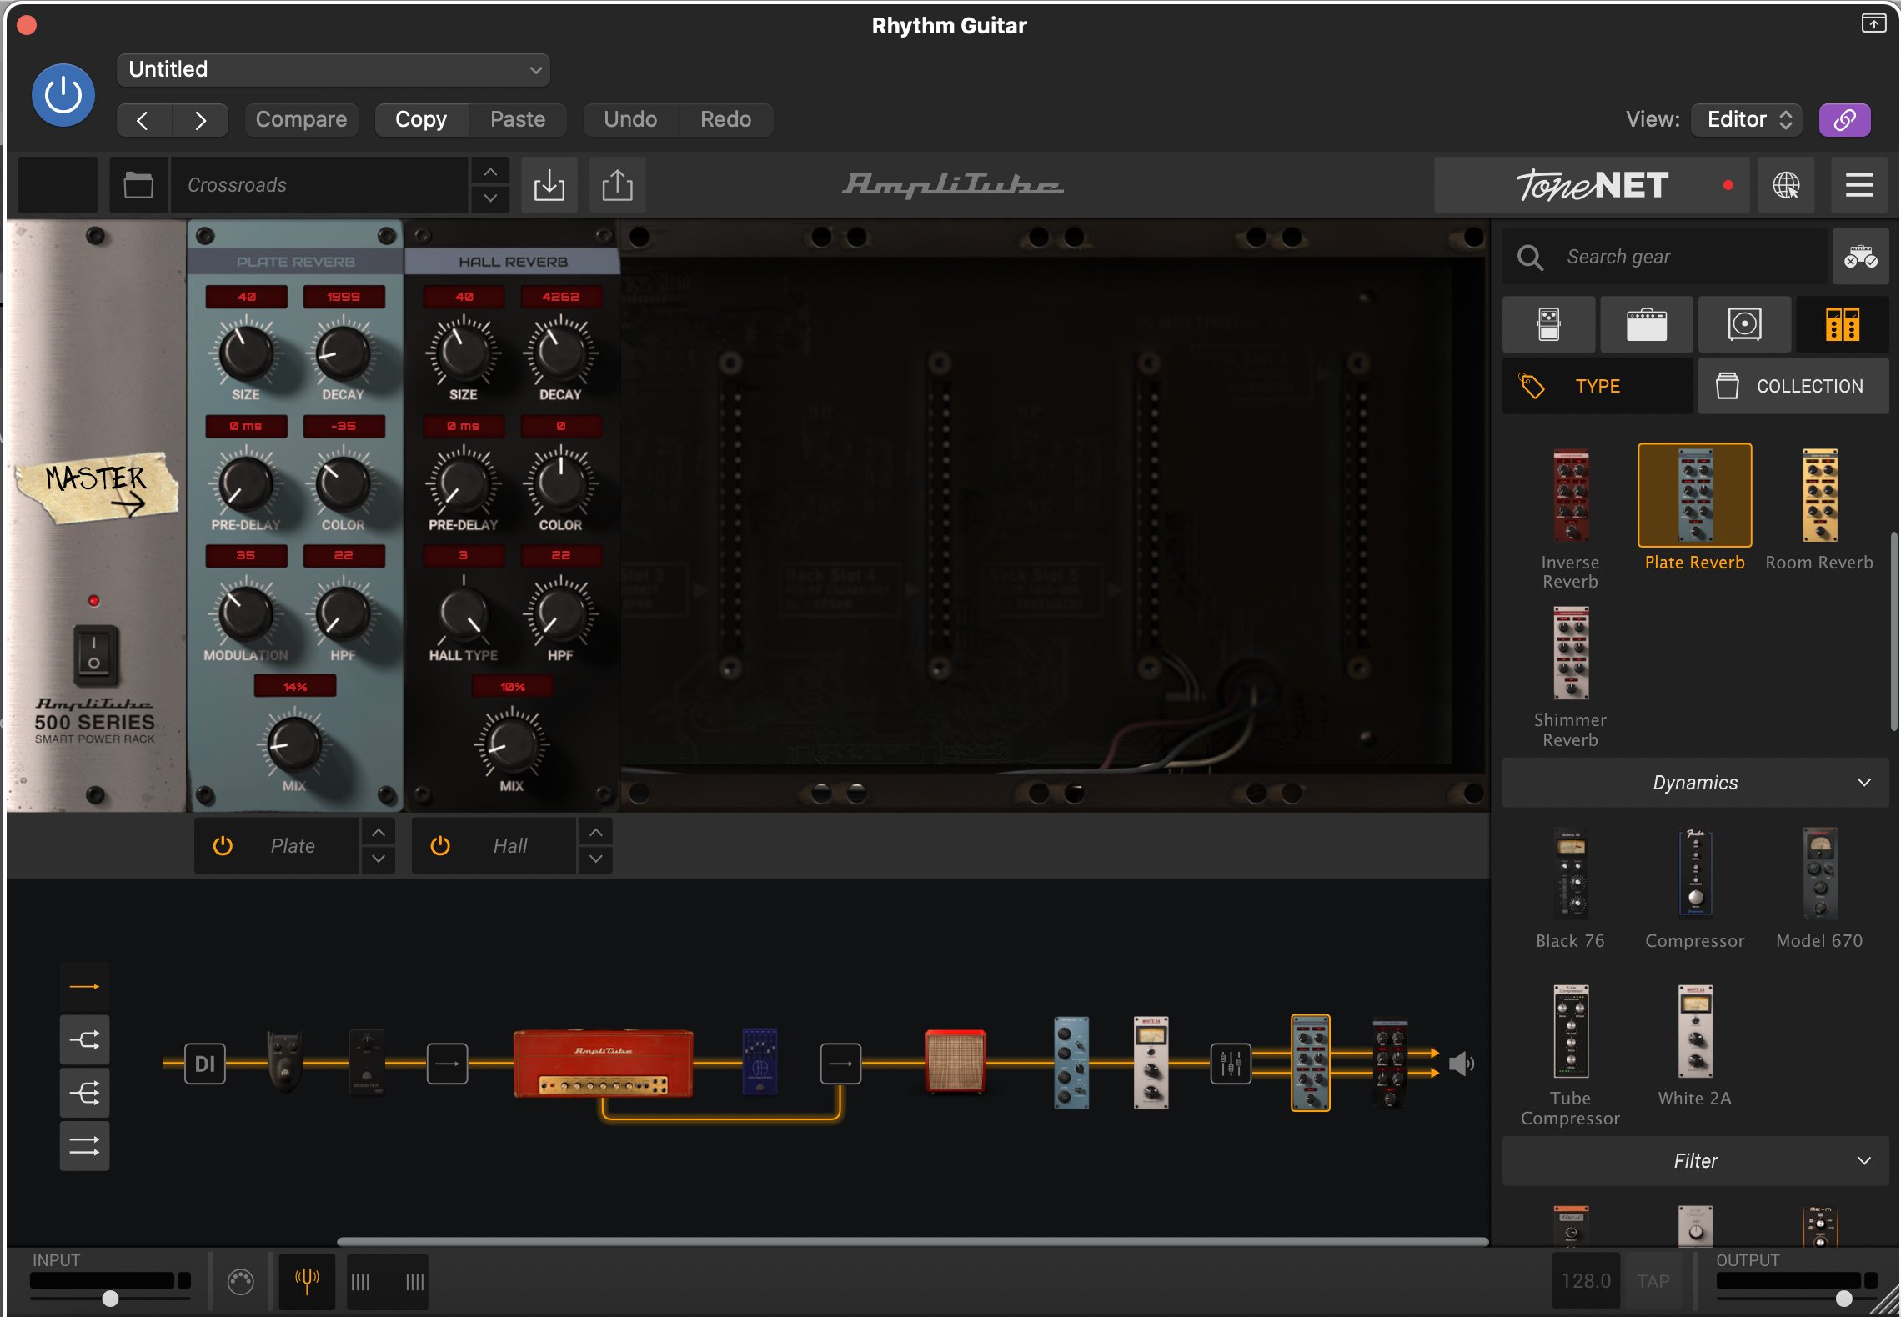1901x1317 pixels.
Task: Select Room Reverb thumbnail
Action: click(x=1819, y=496)
